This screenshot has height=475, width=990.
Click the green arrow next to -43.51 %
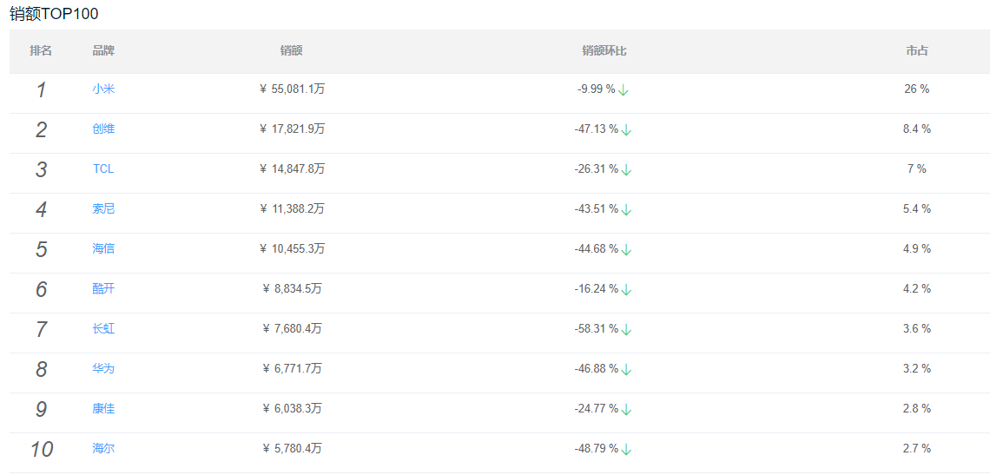coord(626,210)
